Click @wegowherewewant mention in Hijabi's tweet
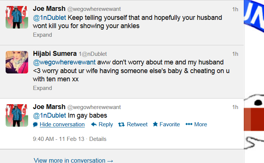264x163 pixels. click(64, 62)
